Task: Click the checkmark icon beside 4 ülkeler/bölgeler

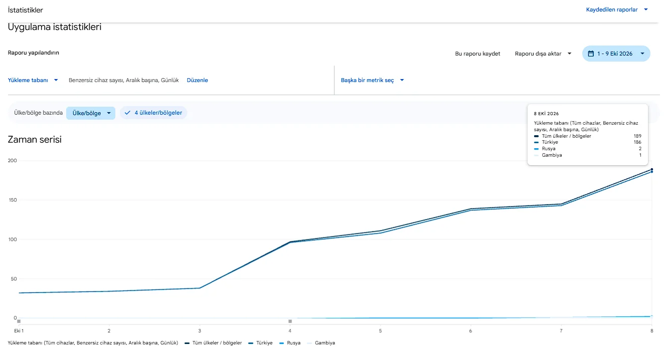Action: [127, 113]
